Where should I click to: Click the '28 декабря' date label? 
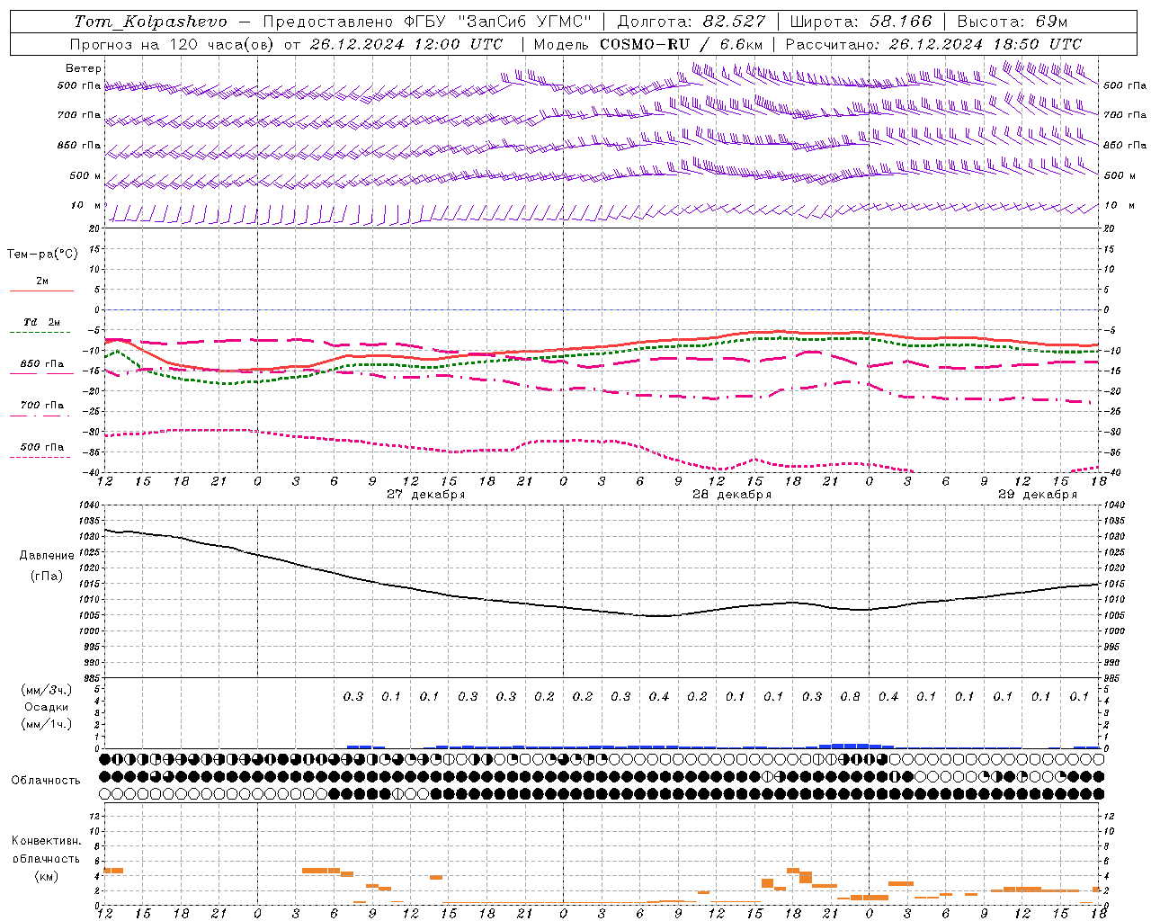pos(732,495)
